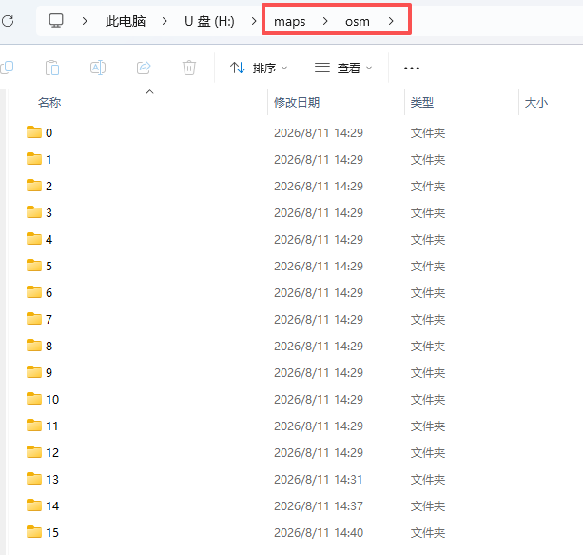
Task: Select folder icon of folder 5
Action: [34, 266]
